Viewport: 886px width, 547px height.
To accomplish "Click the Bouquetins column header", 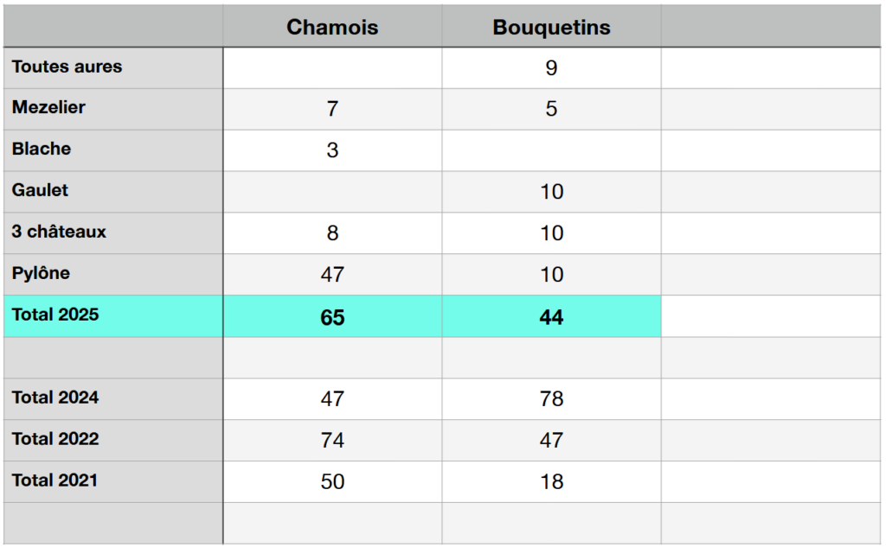I will click(551, 27).
